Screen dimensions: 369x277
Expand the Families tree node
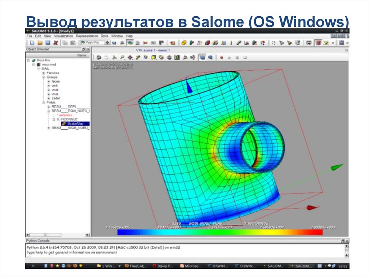tap(44, 73)
